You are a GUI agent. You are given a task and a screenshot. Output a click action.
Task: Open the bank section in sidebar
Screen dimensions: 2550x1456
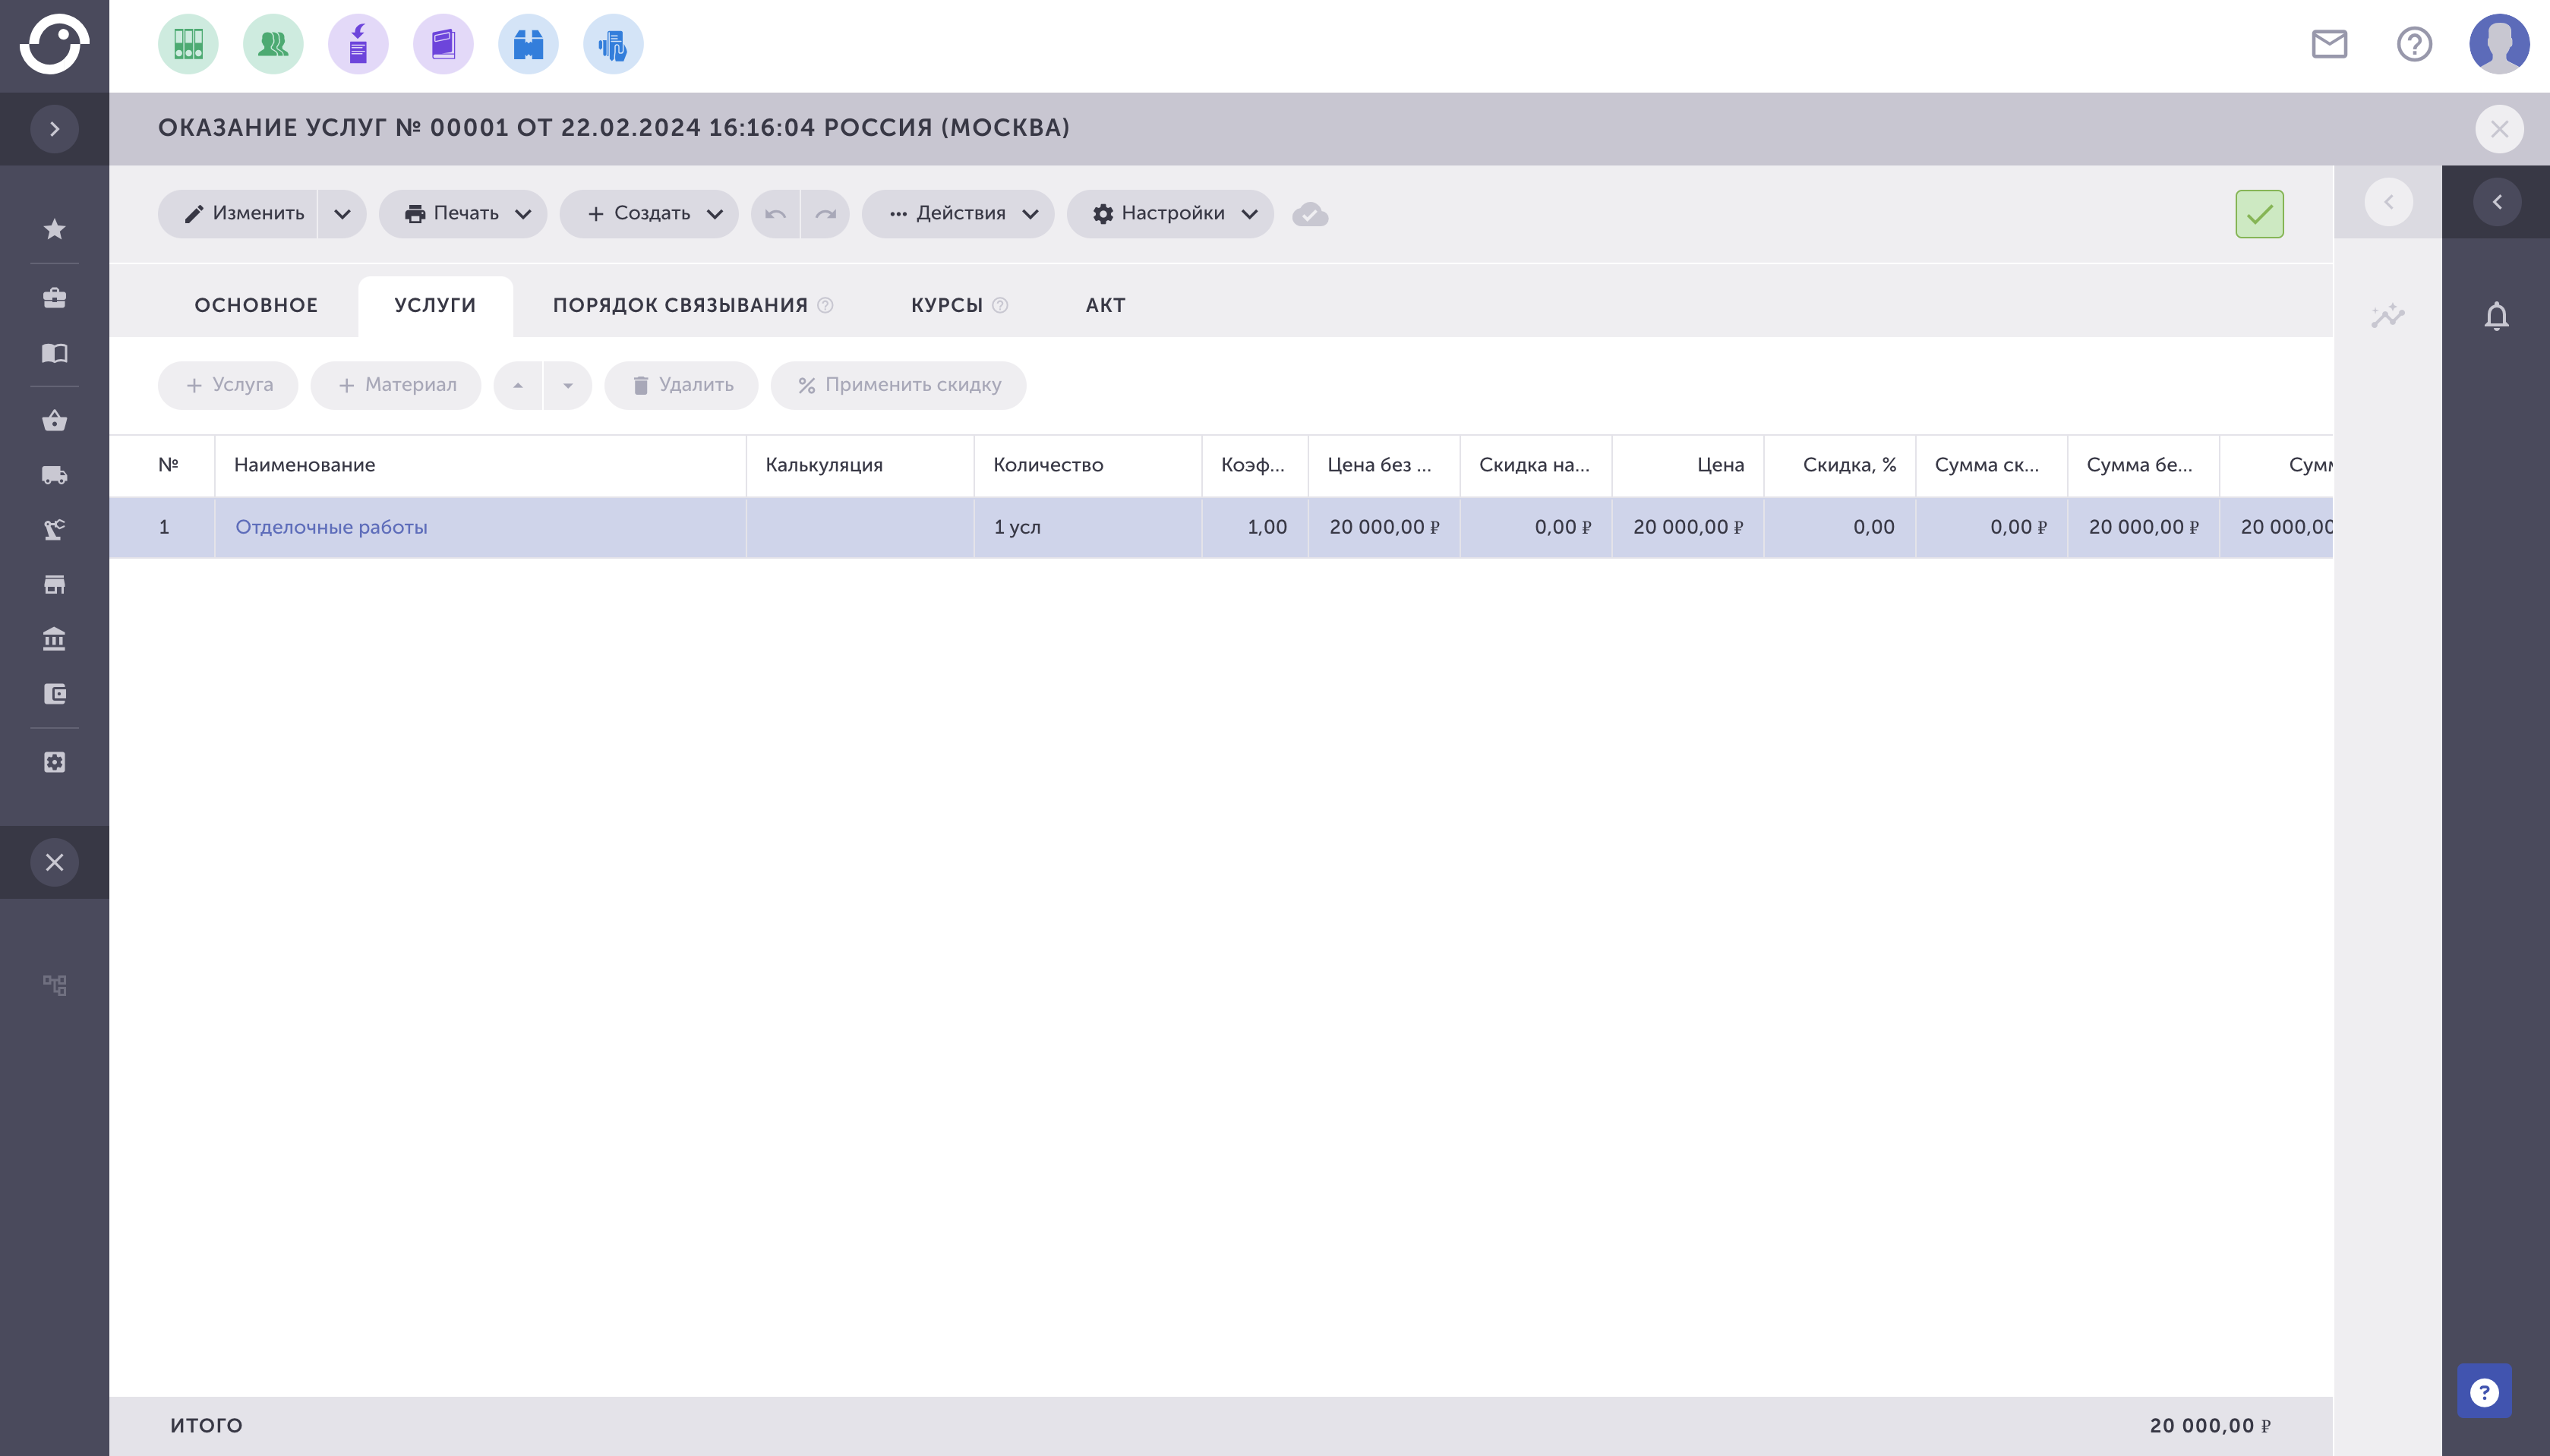click(x=54, y=638)
